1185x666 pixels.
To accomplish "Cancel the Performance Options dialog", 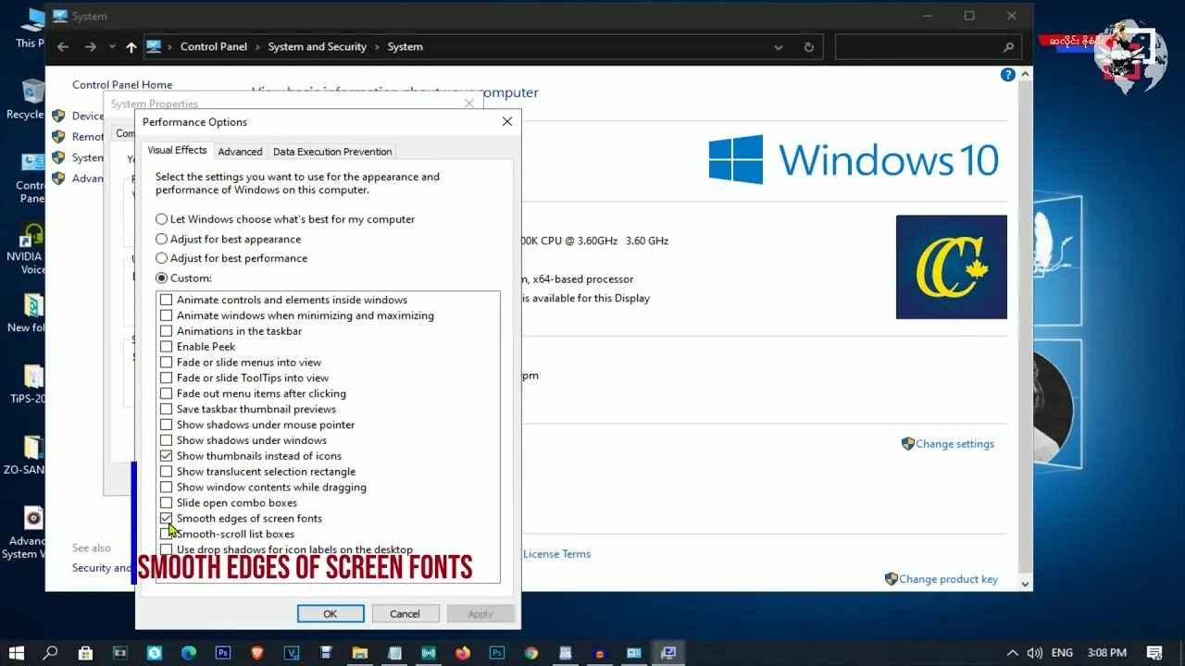I will tap(405, 614).
